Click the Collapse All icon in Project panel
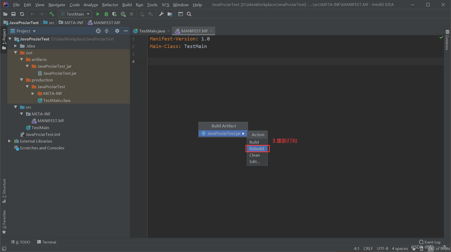Screen dimensions: 451x252 pos(107,31)
